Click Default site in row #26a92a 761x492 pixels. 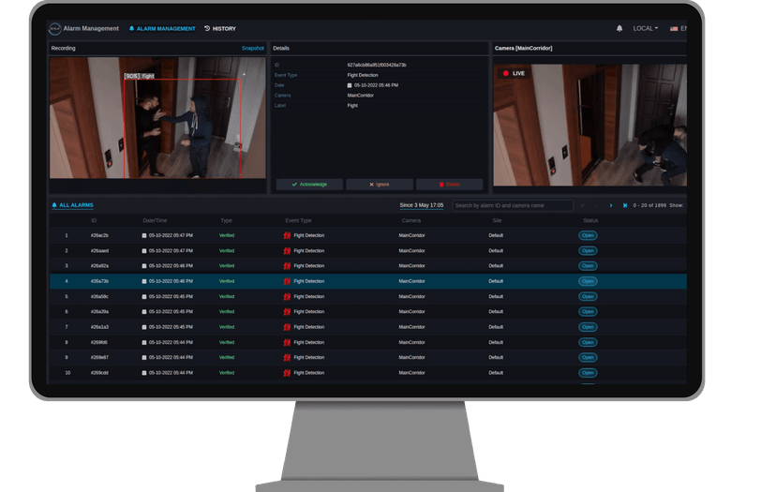[496, 266]
